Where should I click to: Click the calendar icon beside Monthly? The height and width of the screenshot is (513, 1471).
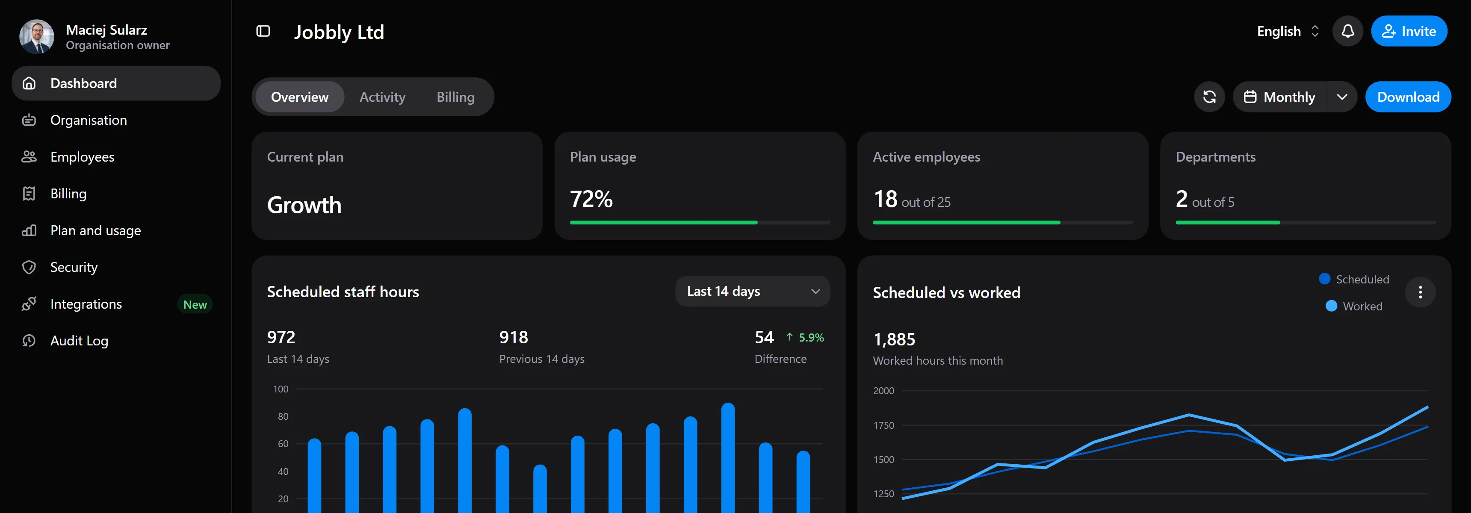point(1250,97)
